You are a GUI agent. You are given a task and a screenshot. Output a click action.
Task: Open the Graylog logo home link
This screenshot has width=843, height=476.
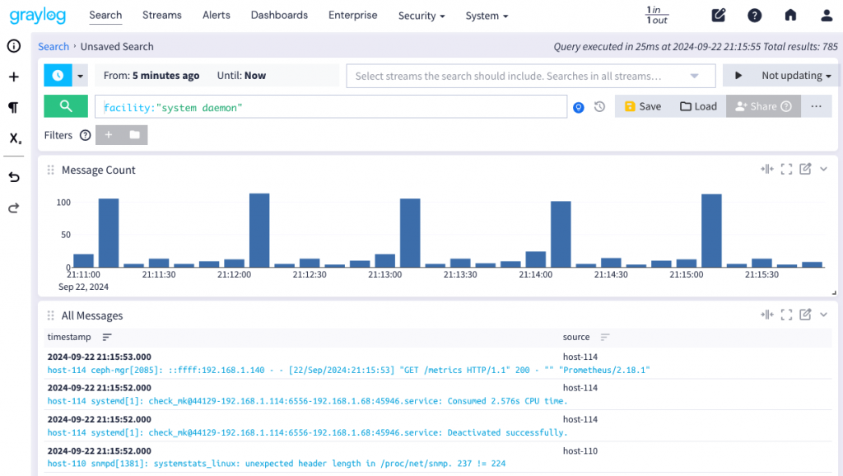coord(38,15)
